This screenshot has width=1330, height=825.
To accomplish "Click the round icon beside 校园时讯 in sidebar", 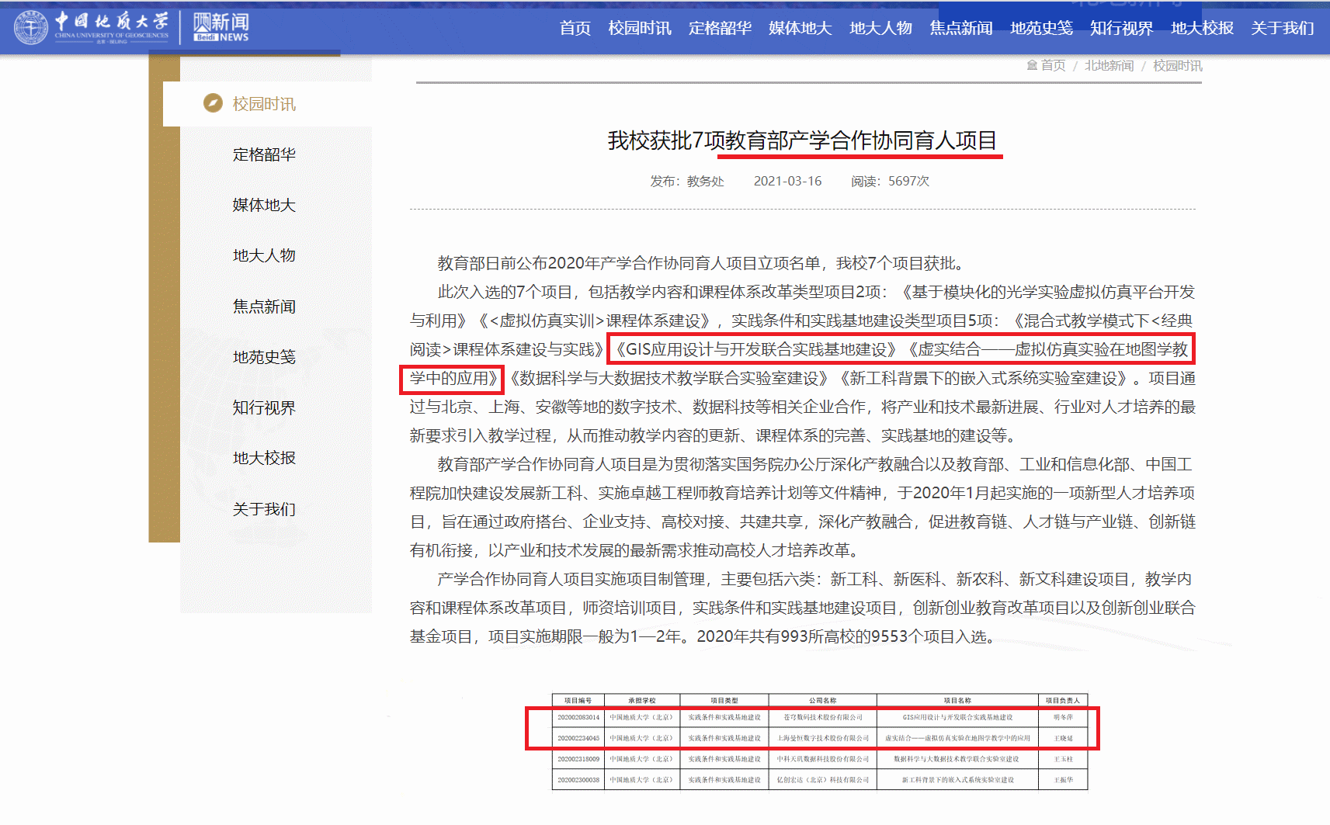I will tap(213, 103).
